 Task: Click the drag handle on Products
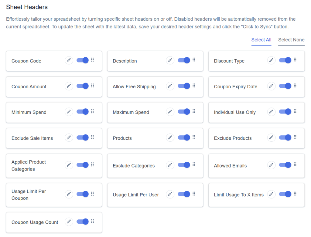[194, 137]
